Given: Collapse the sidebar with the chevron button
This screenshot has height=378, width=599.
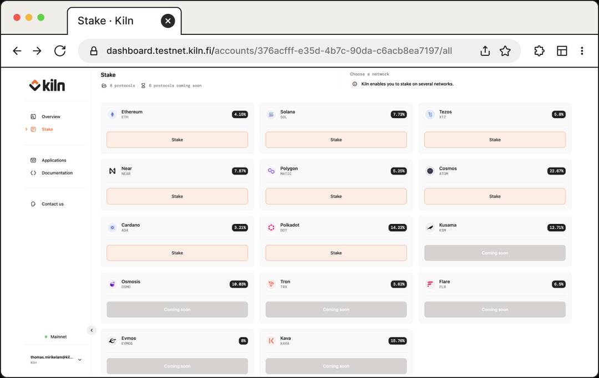Looking at the screenshot, I should tap(92, 330).
